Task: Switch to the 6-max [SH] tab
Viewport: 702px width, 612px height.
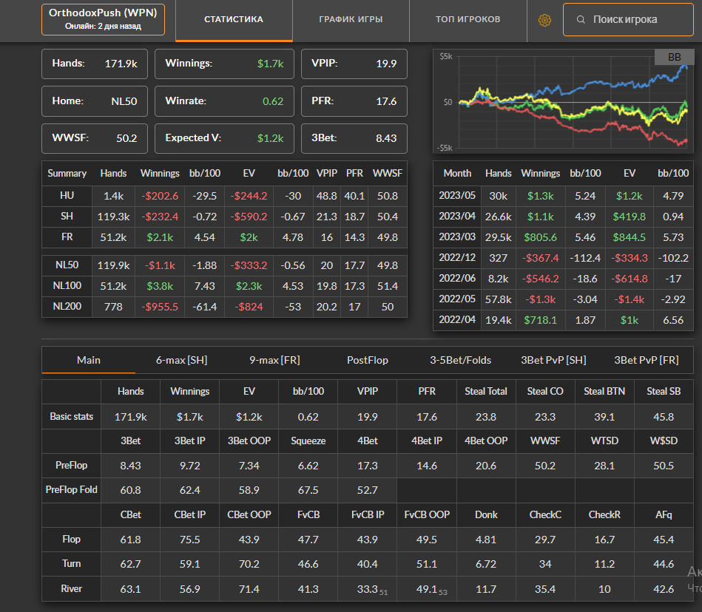Action: click(181, 360)
